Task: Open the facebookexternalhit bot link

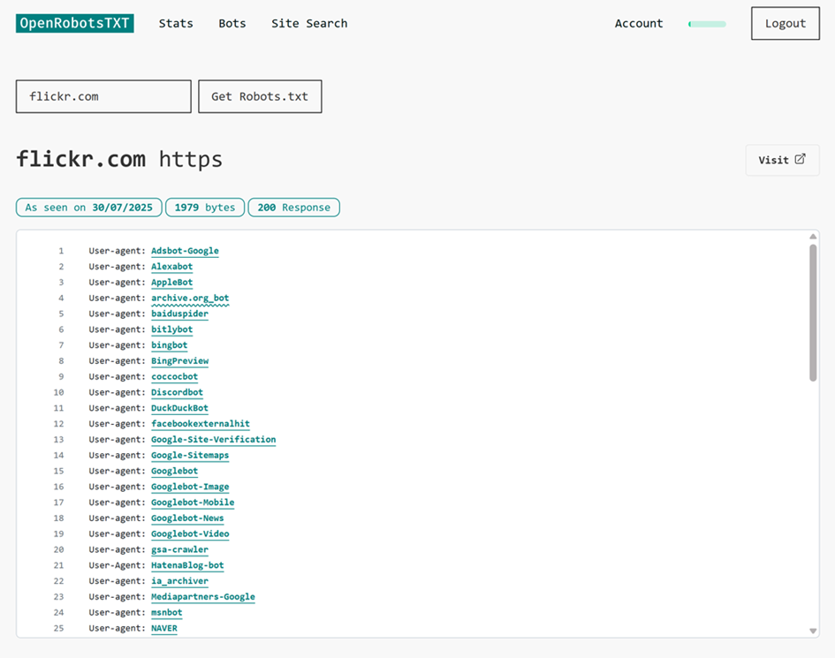Action: [x=201, y=424]
